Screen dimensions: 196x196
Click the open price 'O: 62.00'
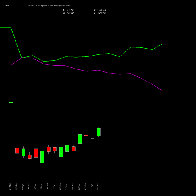click(x=69, y=13)
